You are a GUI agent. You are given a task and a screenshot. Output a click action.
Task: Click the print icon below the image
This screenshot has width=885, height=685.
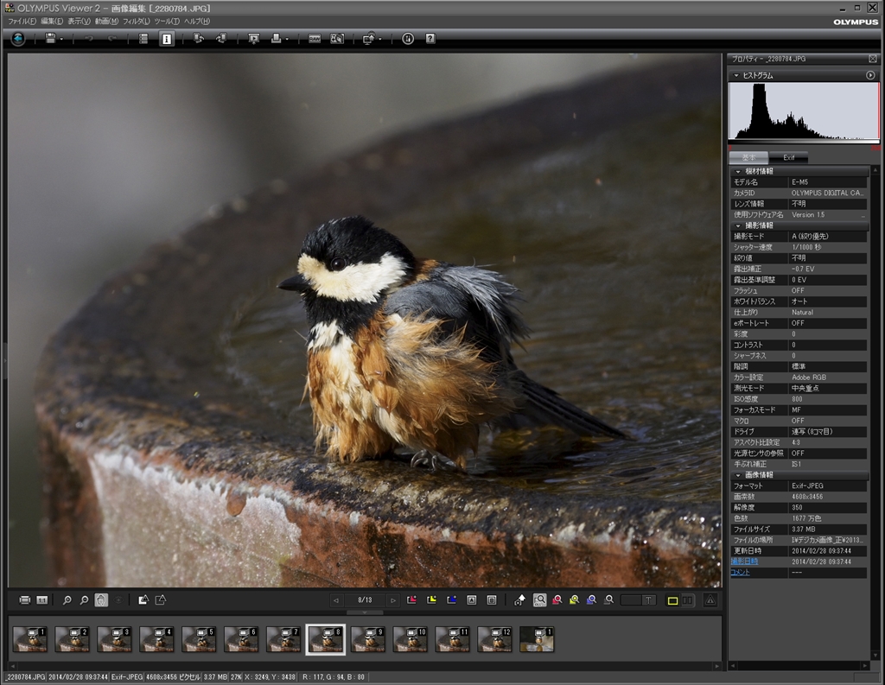tap(25, 599)
